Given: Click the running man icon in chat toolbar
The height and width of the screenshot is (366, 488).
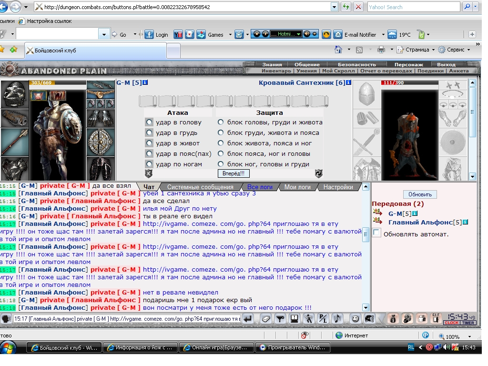Looking at the screenshot, I should pos(309,319).
